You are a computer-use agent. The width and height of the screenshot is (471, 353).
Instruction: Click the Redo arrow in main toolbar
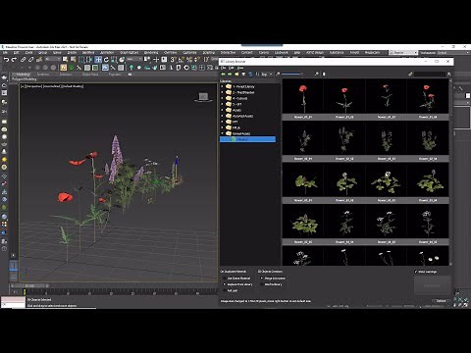(x=14, y=60)
